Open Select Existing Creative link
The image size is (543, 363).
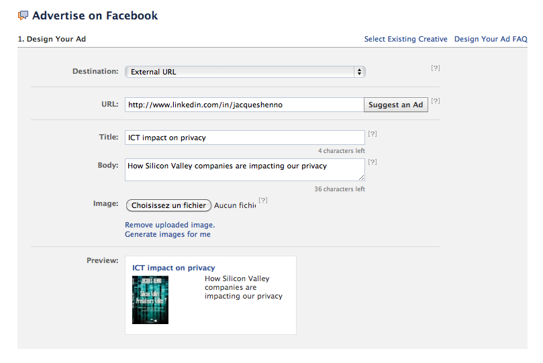(405, 39)
